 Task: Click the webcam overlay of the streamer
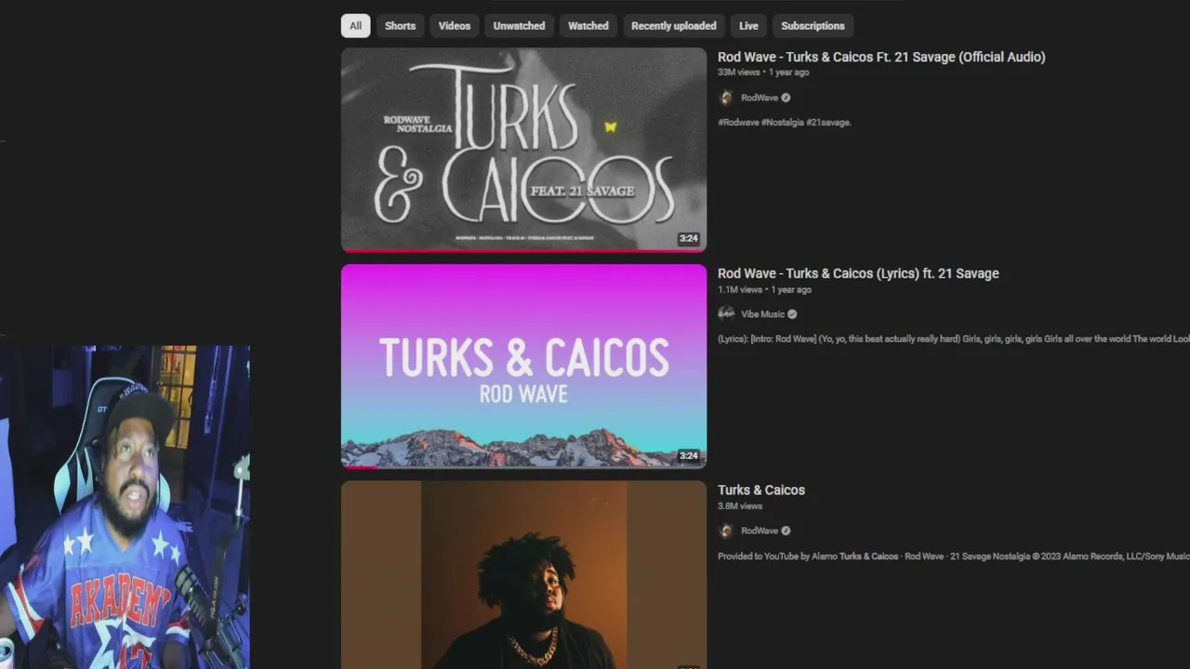[125, 507]
